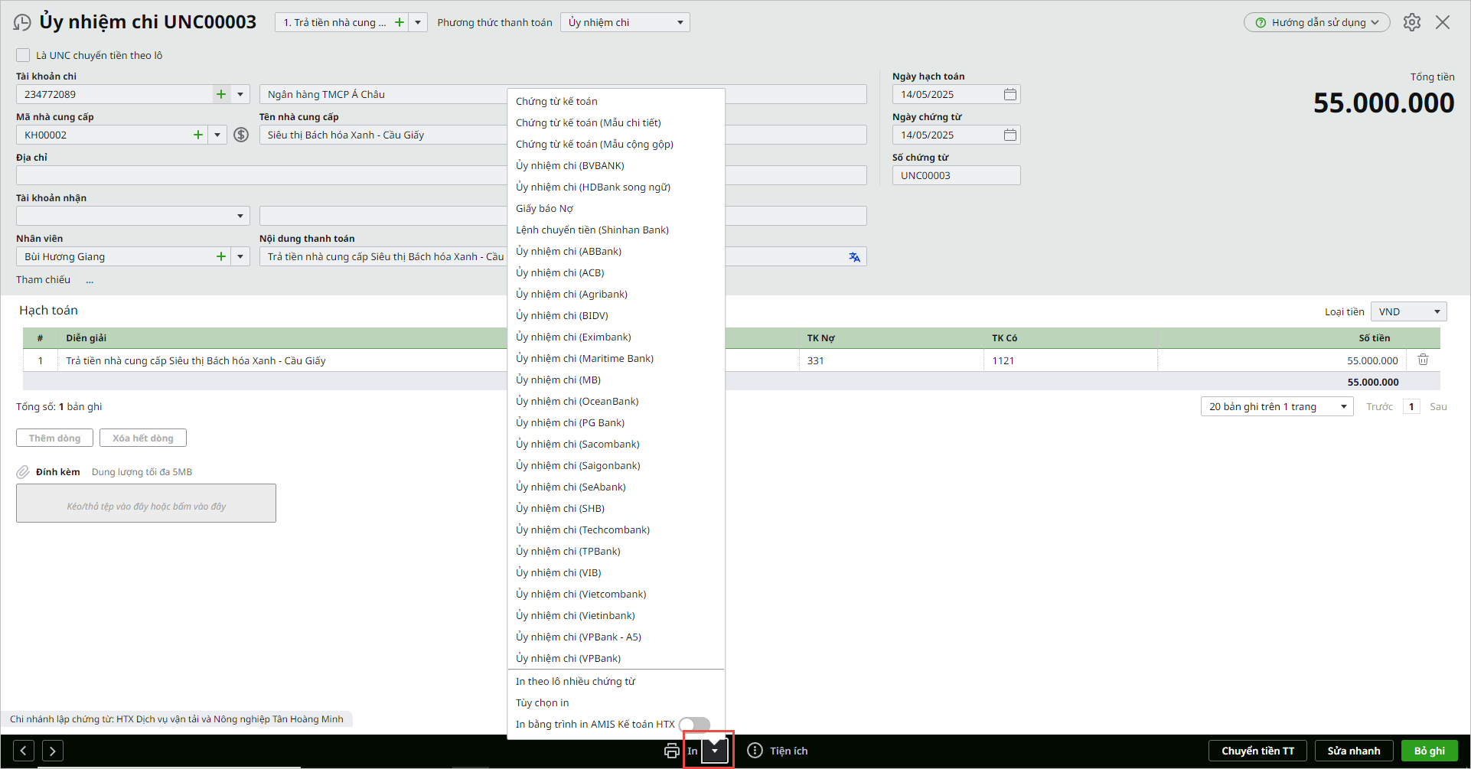This screenshot has height=769, width=1471.
Task: Click Tham chiếu ellipsis icon
Action: tap(90, 280)
